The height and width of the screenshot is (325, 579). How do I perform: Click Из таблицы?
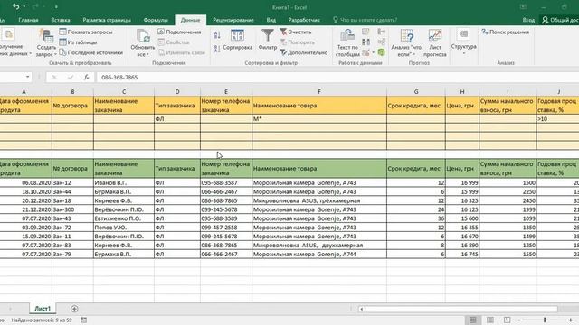click(x=78, y=42)
